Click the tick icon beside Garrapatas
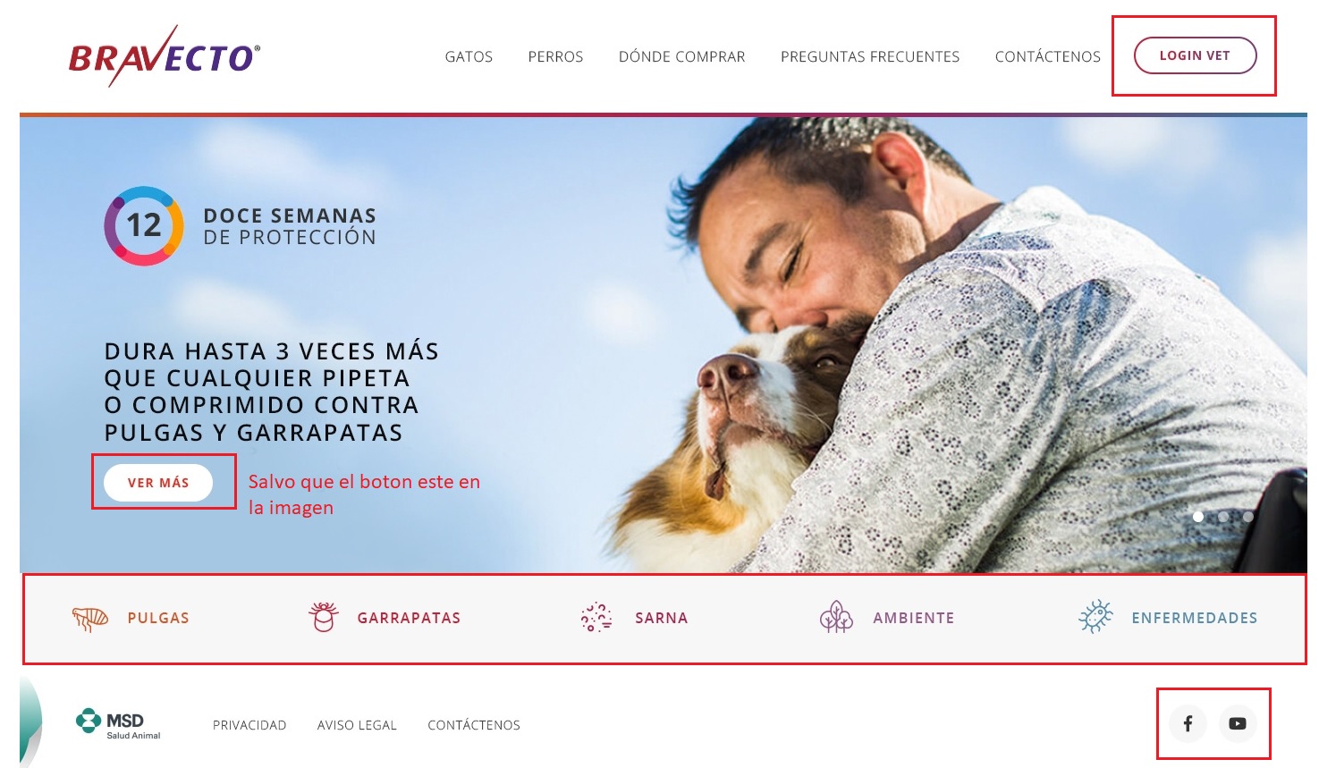This screenshot has height=768, width=1319. [x=324, y=617]
